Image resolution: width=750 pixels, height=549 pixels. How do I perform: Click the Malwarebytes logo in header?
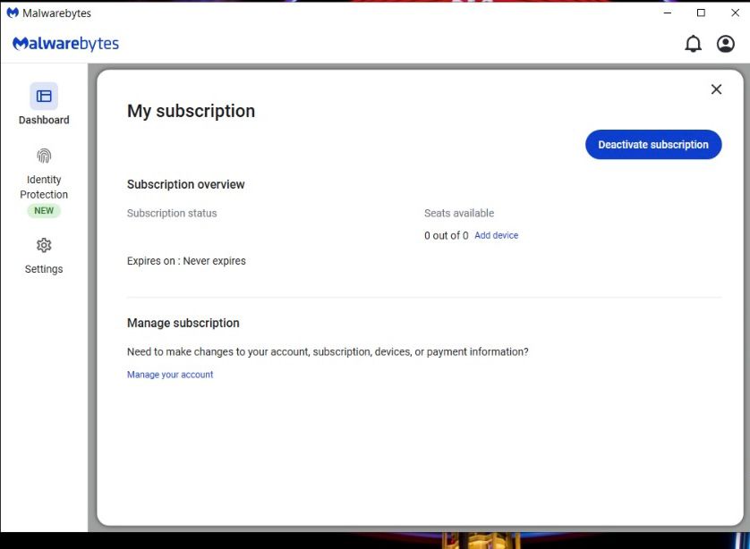coord(65,44)
